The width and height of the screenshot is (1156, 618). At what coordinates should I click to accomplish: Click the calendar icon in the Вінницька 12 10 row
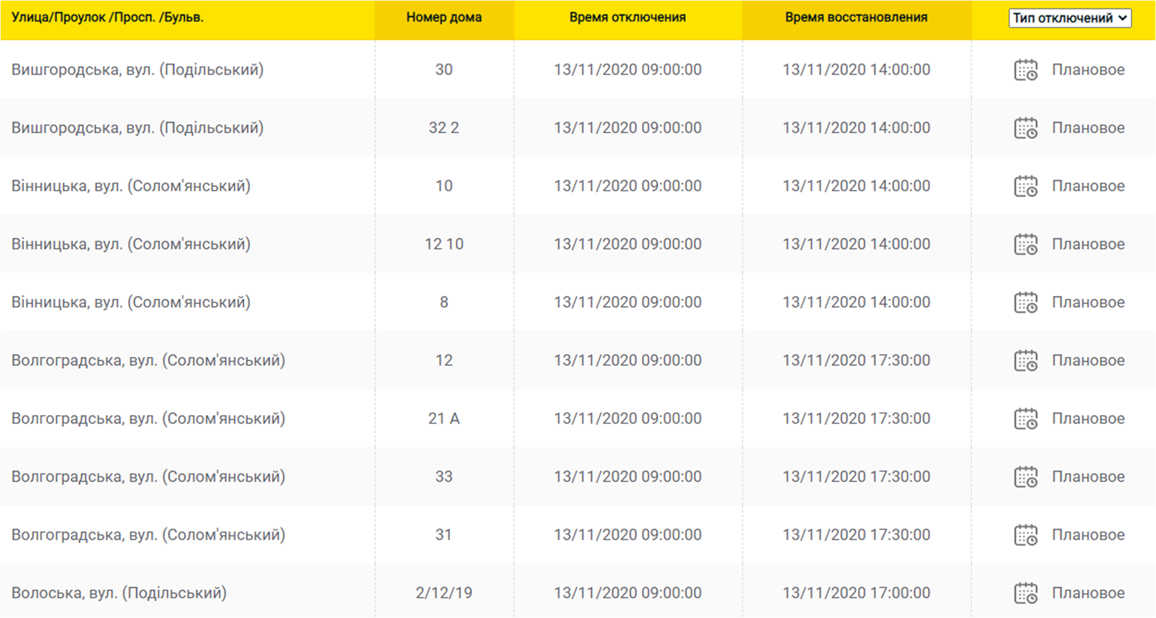(x=1025, y=245)
